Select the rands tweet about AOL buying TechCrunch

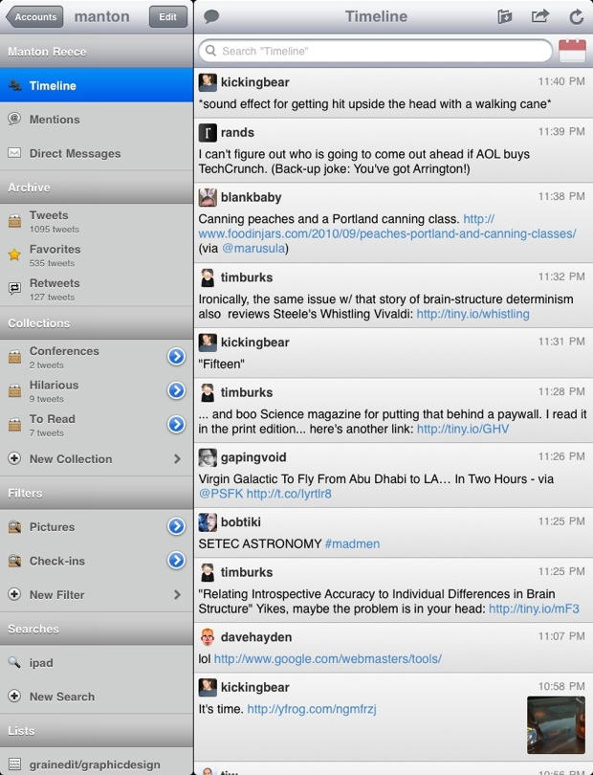pos(393,150)
